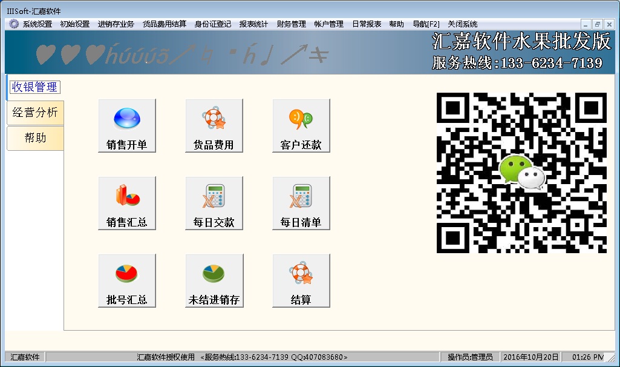Open the 结算 settlement module
The height and width of the screenshot is (367, 620).
click(x=301, y=280)
